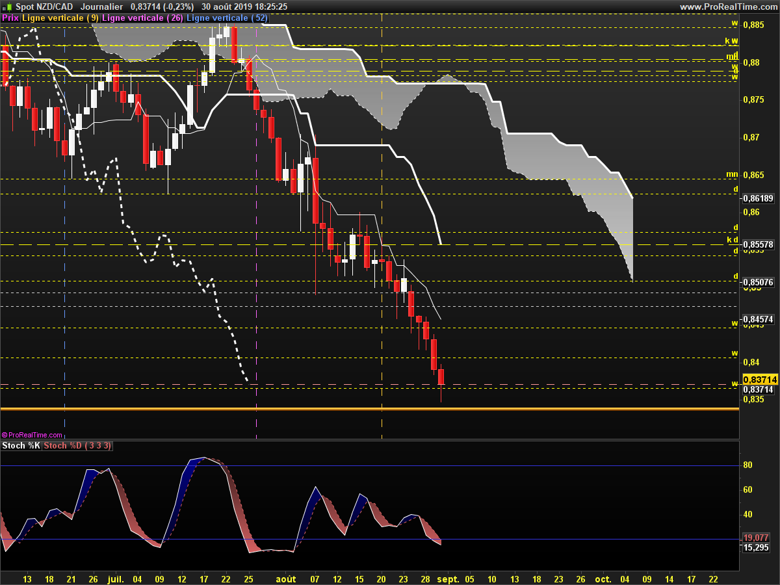Click the 40 level on stochastic scale
Screen dimensions: 780x585
748,514
